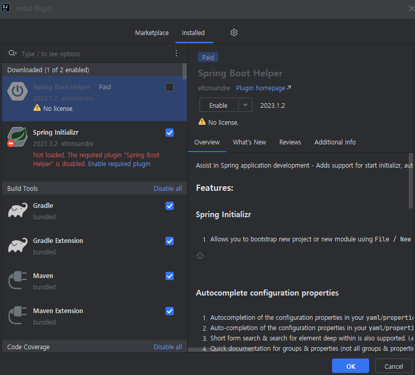415x375 pixels.
Task: Open the Plugin homepage link
Action: [260, 88]
